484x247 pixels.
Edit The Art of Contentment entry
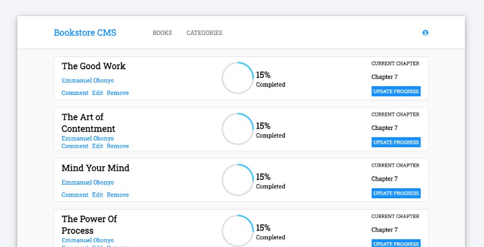click(97, 146)
